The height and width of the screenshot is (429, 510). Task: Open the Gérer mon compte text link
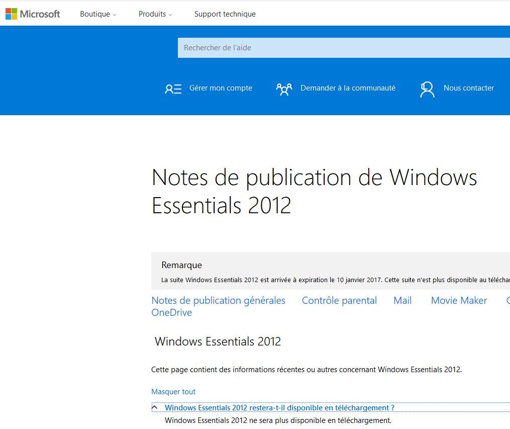[x=221, y=88]
